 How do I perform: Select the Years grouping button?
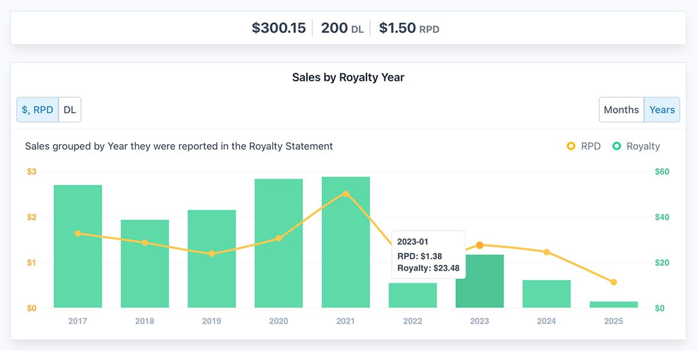(662, 110)
